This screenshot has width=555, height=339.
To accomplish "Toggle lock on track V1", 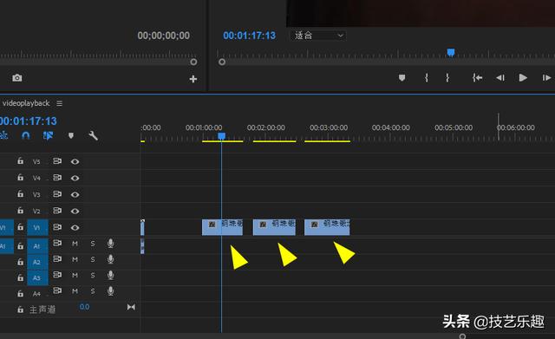I will point(21,227).
